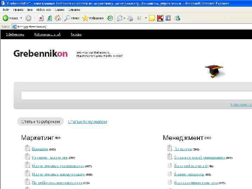Screen dimensions: 252x189
Task: Click the 'Маркетинг' section heading
Action: [x=37, y=138]
